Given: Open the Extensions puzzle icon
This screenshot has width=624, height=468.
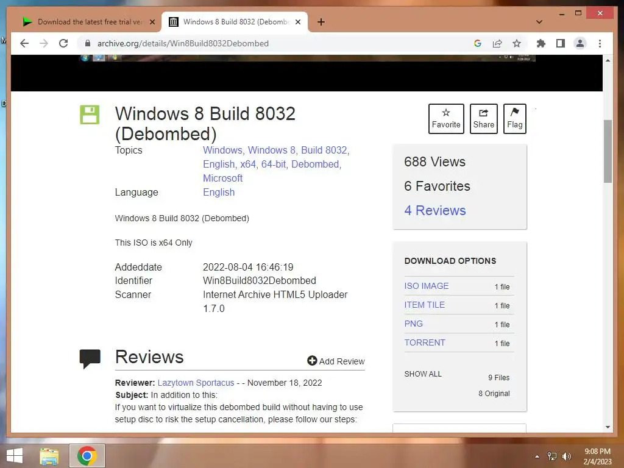Looking at the screenshot, I should click(541, 43).
